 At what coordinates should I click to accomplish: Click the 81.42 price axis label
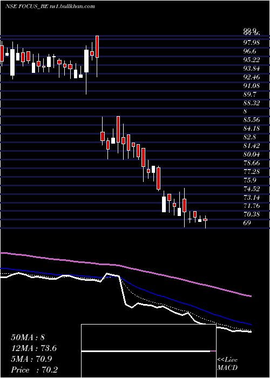(252, 146)
